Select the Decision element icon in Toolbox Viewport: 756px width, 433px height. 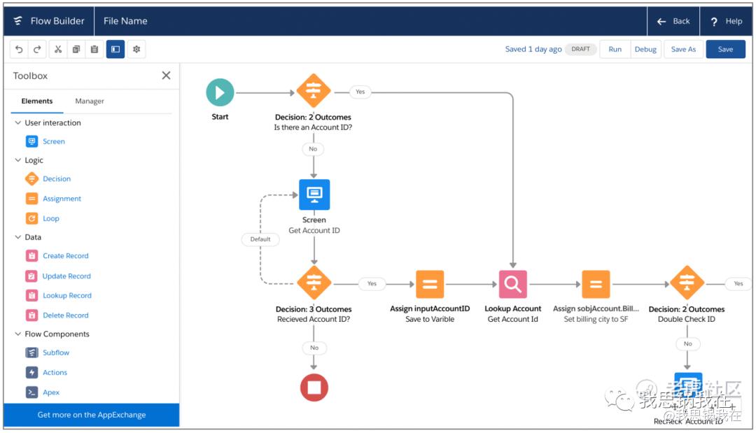(x=31, y=178)
